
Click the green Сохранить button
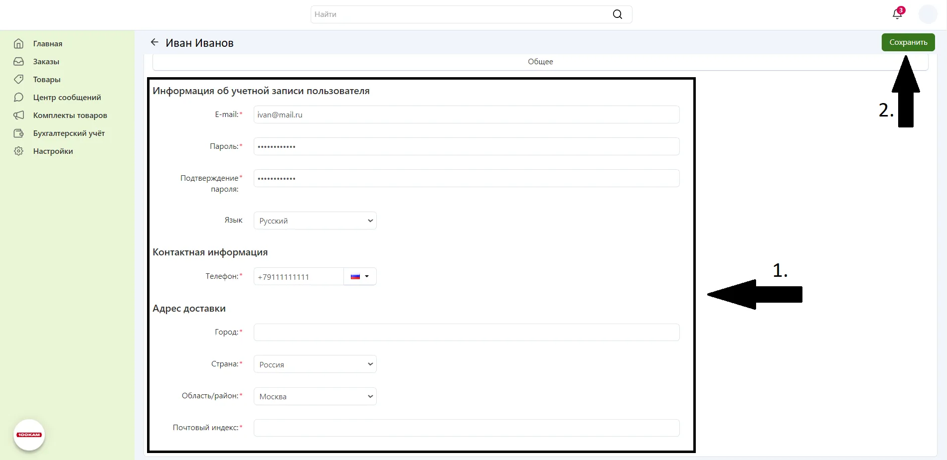[908, 42]
